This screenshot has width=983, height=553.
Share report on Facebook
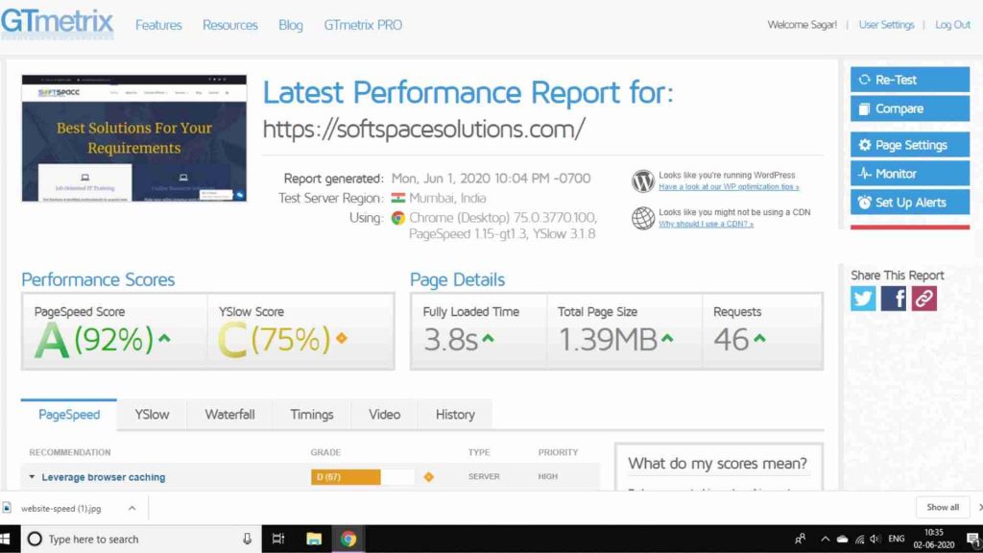coord(894,299)
